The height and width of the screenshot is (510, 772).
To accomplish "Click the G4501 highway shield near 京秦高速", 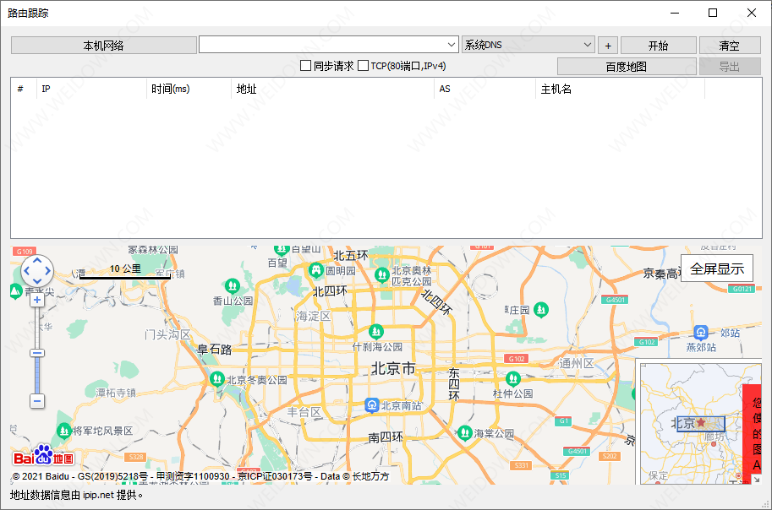I will pyautogui.click(x=615, y=300).
